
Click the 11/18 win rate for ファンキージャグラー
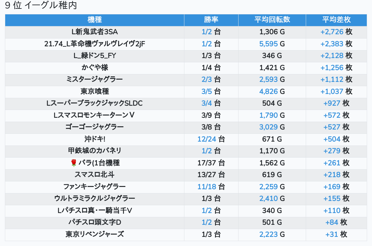pos(207,187)
